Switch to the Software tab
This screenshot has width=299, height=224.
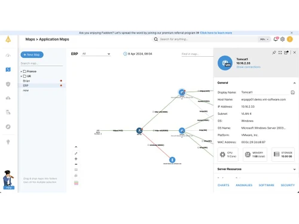coord(267,185)
